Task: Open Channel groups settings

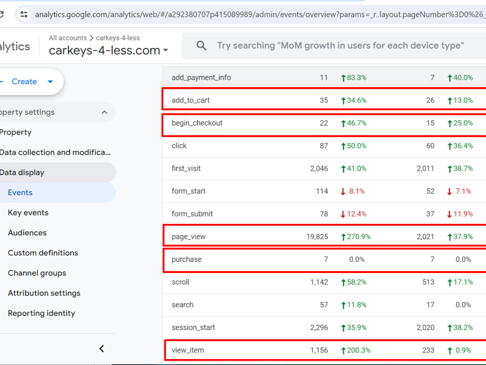Action: click(x=37, y=273)
